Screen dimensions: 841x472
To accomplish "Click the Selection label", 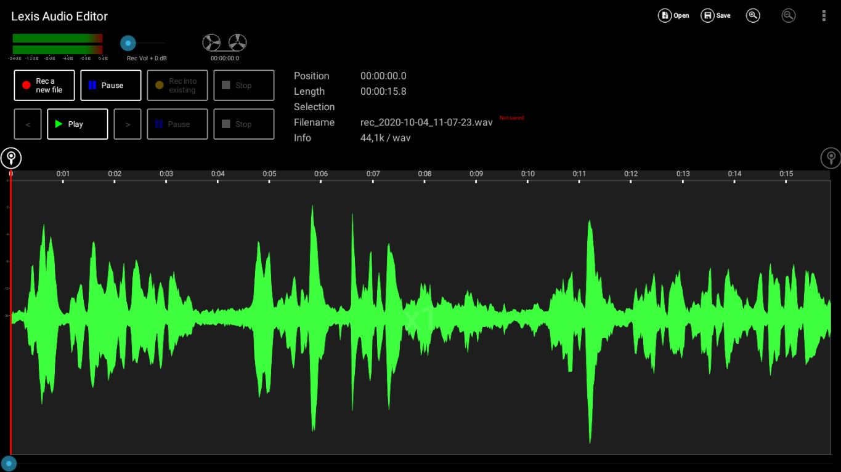I will tap(314, 107).
